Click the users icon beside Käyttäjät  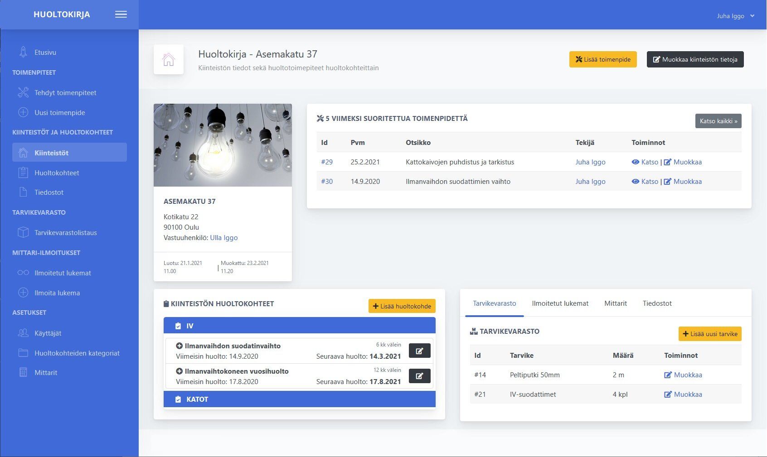pyautogui.click(x=23, y=333)
